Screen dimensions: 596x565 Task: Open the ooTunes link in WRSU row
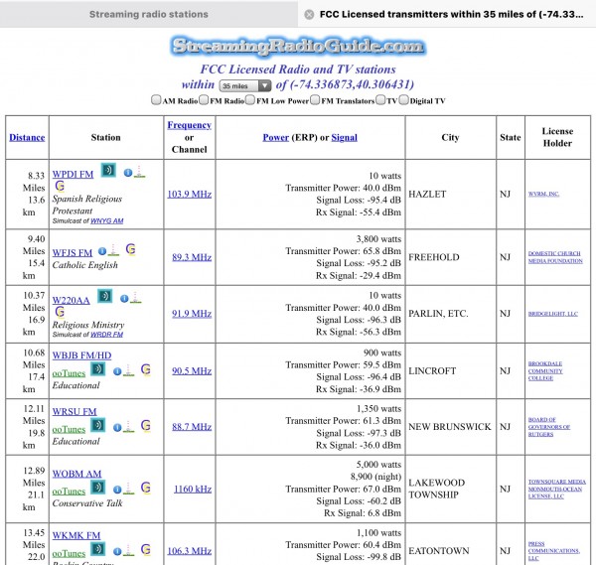[69, 429]
